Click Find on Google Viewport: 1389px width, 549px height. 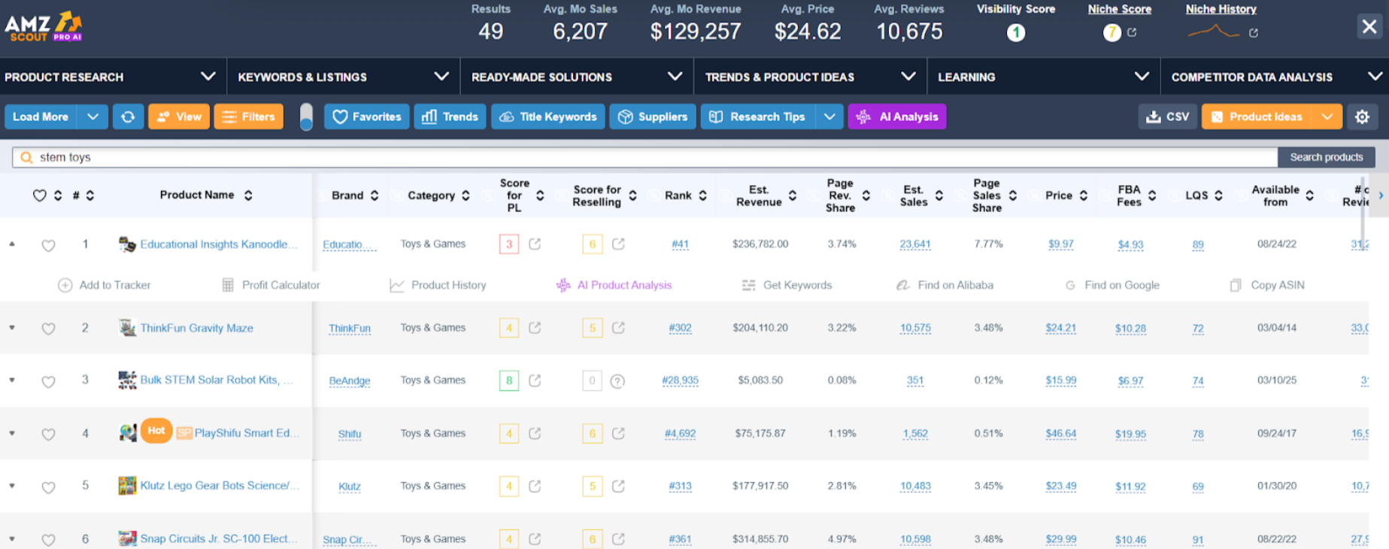[x=1112, y=285]
